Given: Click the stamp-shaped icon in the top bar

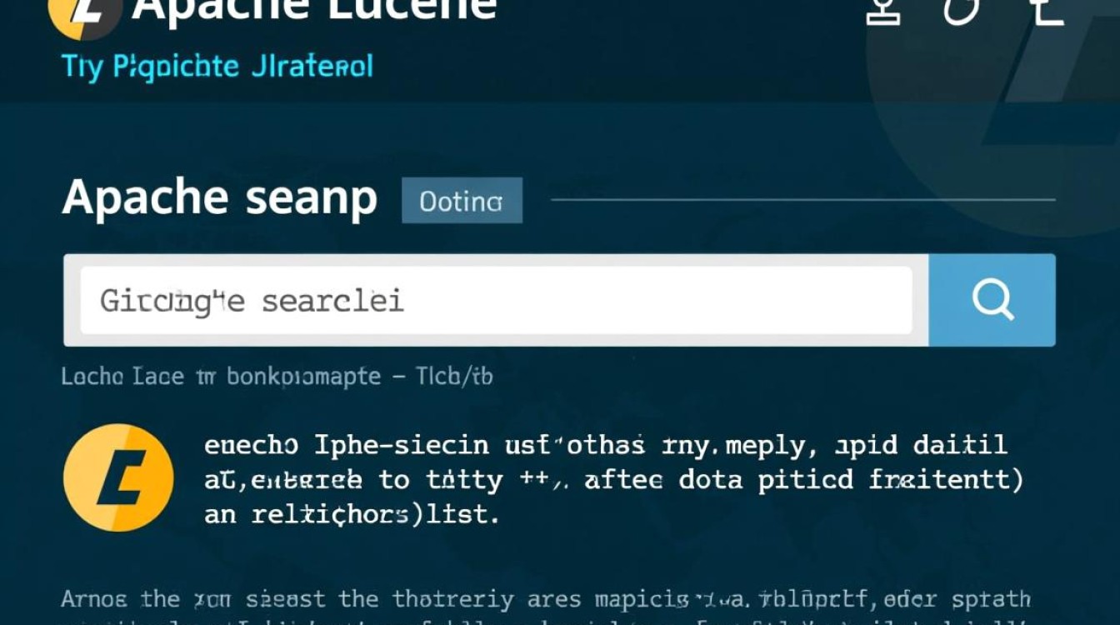Looking at the screenshot, I should (883, 12).
